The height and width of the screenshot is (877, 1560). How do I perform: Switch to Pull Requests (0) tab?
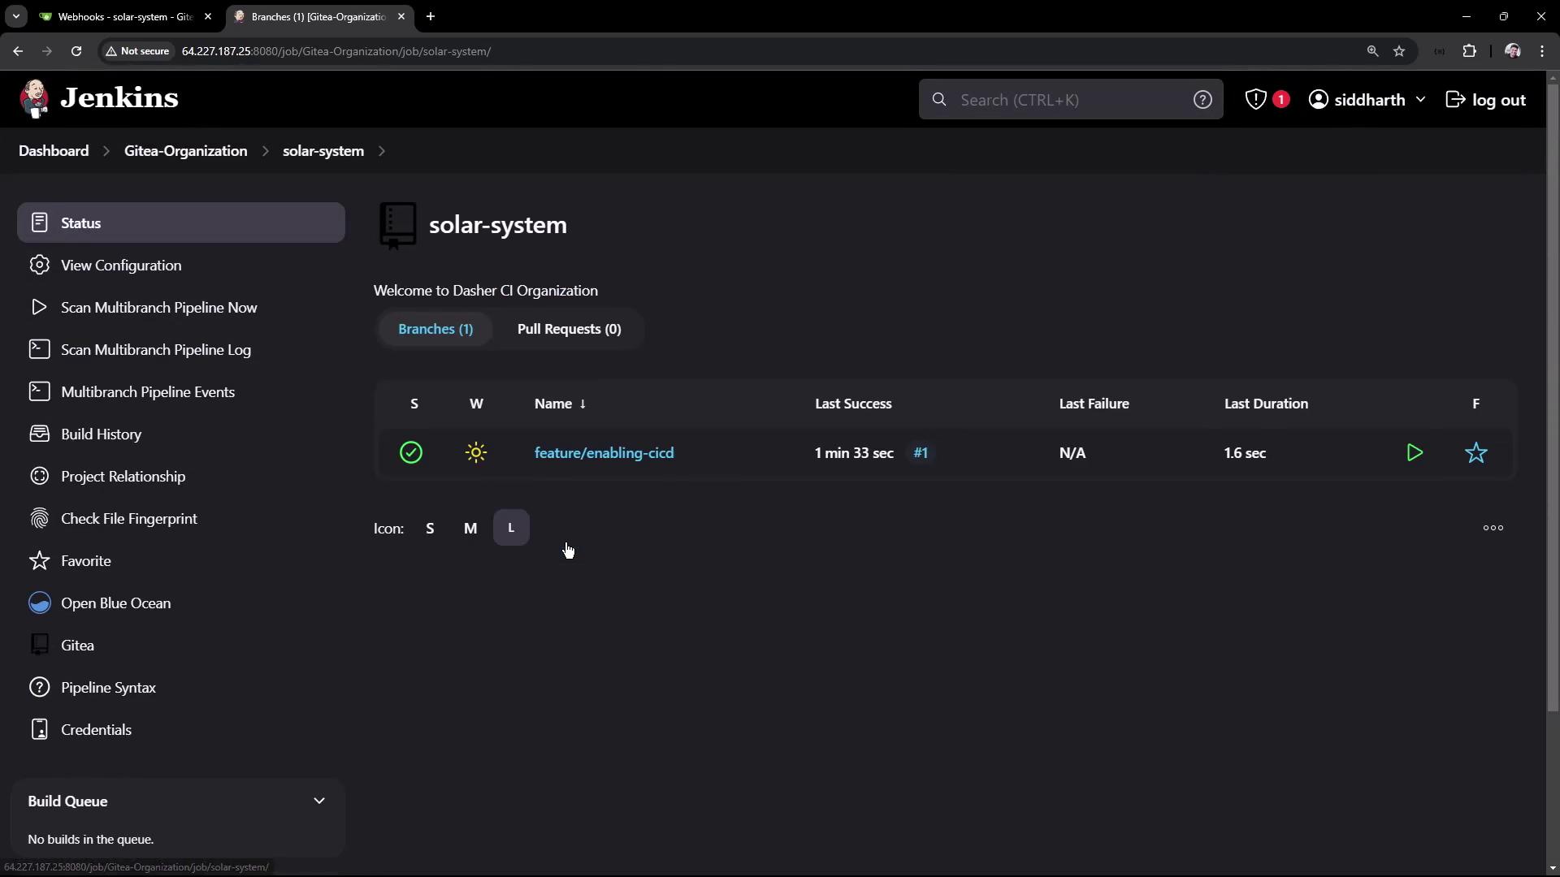569,329
